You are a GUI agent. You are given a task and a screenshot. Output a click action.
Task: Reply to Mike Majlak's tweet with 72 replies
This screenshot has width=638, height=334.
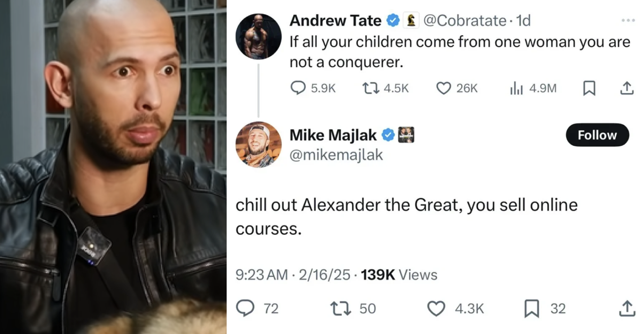(x=245, y=308)
